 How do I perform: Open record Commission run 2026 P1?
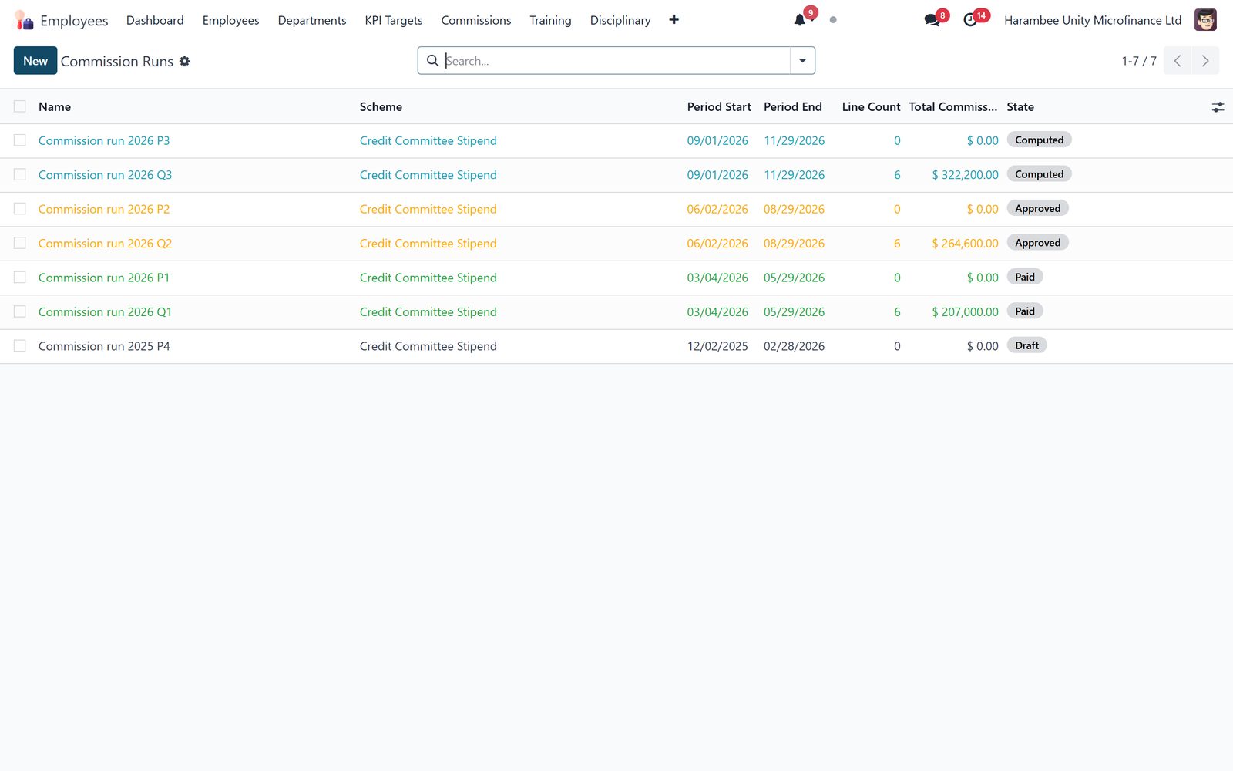pyautogui.click(x=104, y=278)
